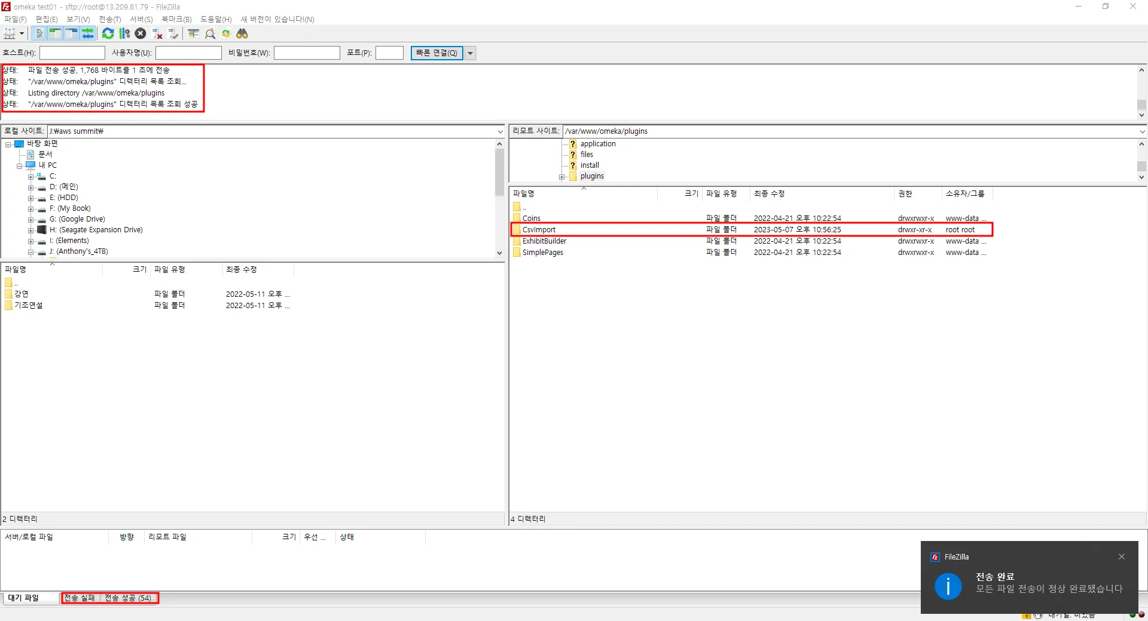This screenshot has height=621, width=1148.
Task: Toggle message log display
Action: click(39, 34)
